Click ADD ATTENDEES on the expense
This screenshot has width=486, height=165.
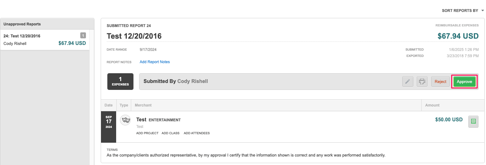pyautogui.click(x=196, y=133)
